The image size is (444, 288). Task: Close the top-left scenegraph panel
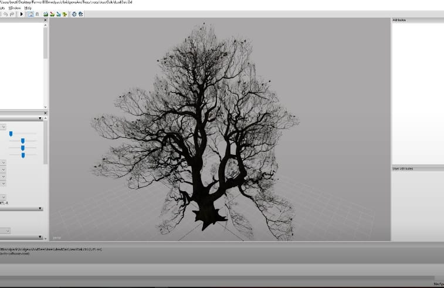[45, 20]
